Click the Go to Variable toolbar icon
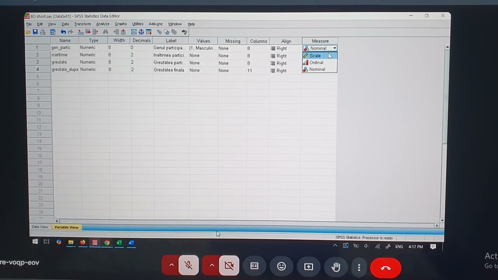Image resolution: width=498 pixels, height=280 pixels. [x=88, y=32]
